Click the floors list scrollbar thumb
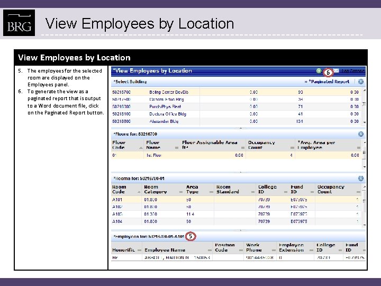The height and width of the screenshot is (286, 381). coord(364,153)
